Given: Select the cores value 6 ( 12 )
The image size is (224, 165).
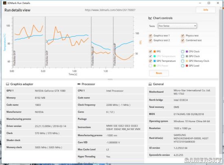Looking at the screenshot, I should point(110,112).
